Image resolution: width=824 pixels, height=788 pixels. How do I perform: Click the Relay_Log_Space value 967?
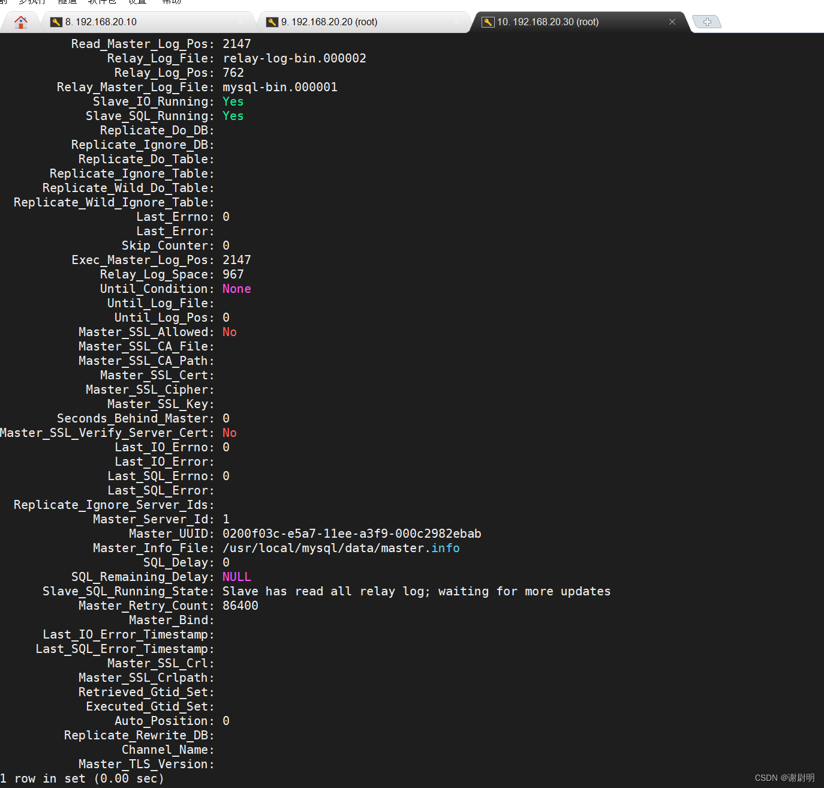tap(233, 274)
